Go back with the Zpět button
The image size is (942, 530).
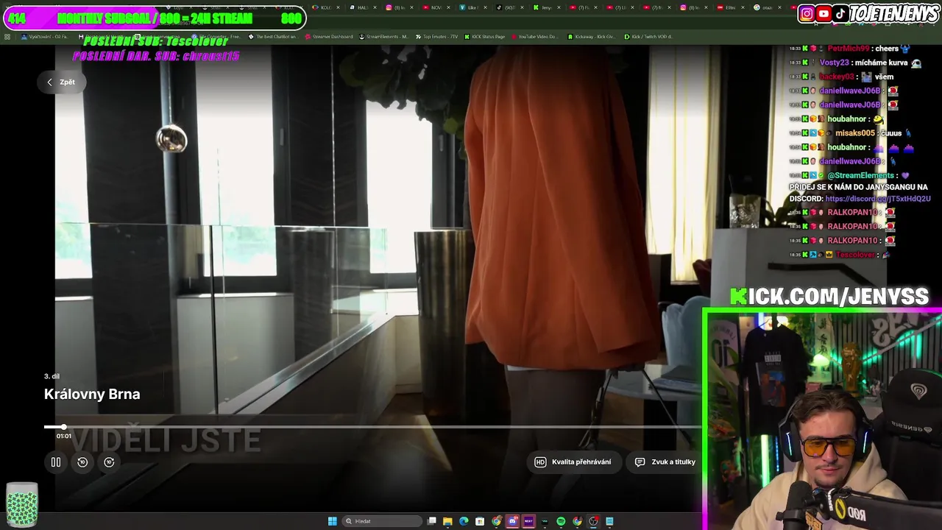pos(61,82)
